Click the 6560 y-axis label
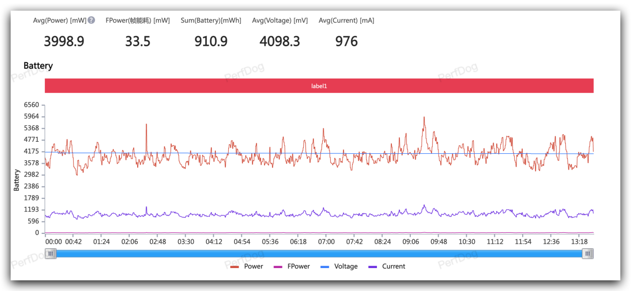This screenshot has height=291, width=631. pos(31,105)
